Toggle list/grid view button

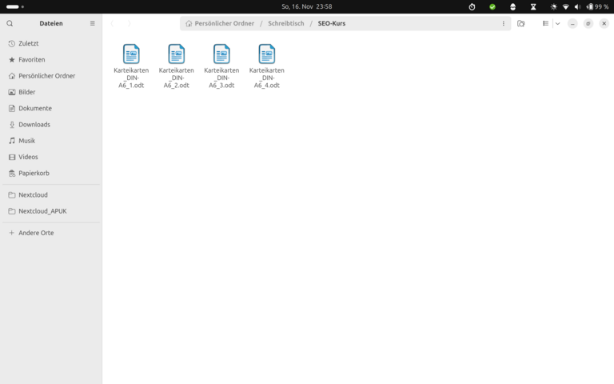(x=545, y=24)
